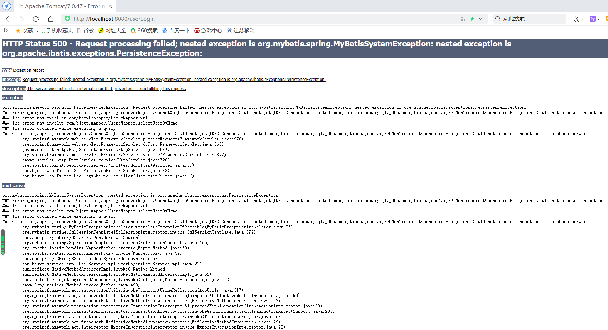Click 'UserLoginFilter.doFilter' stack line

(x=108, y=176)
